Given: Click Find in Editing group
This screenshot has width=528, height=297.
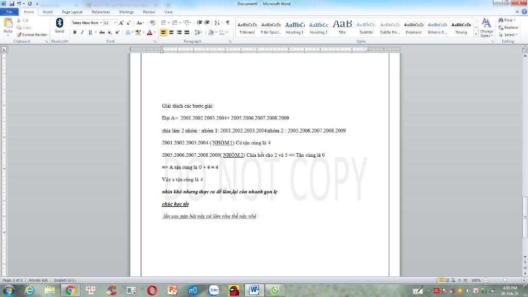Looking at the screenshot, I should click(x=507, y=20).
